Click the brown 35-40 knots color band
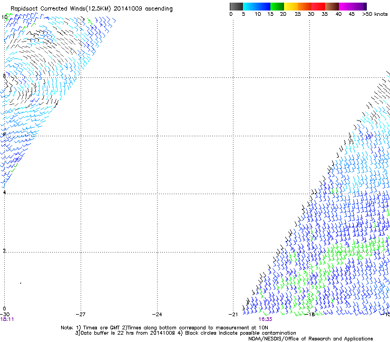This screenshot has height=342, width=390. pyautogui.click(x=332, y=6)
